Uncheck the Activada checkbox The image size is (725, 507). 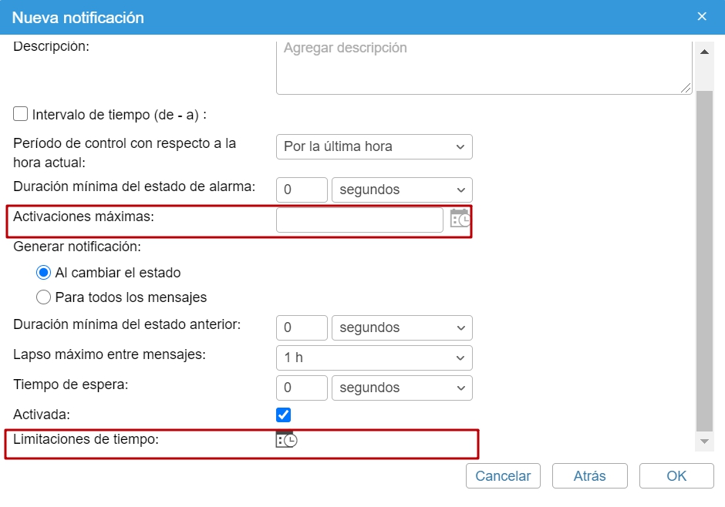pyautogui.click(x=284, y=415)
